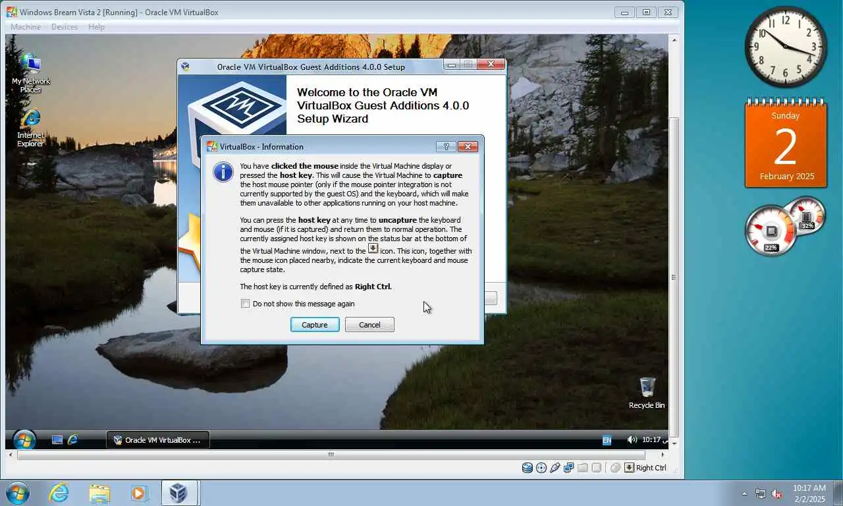Click the help question mark button in Information dialog
843x506 pixels.
tap(446, 146)
